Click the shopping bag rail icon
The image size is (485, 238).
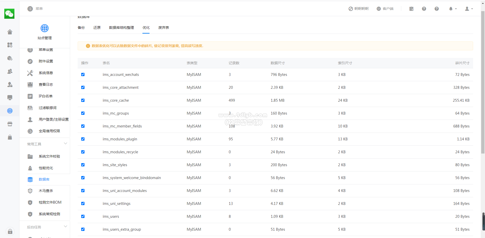tap(10, 137)
